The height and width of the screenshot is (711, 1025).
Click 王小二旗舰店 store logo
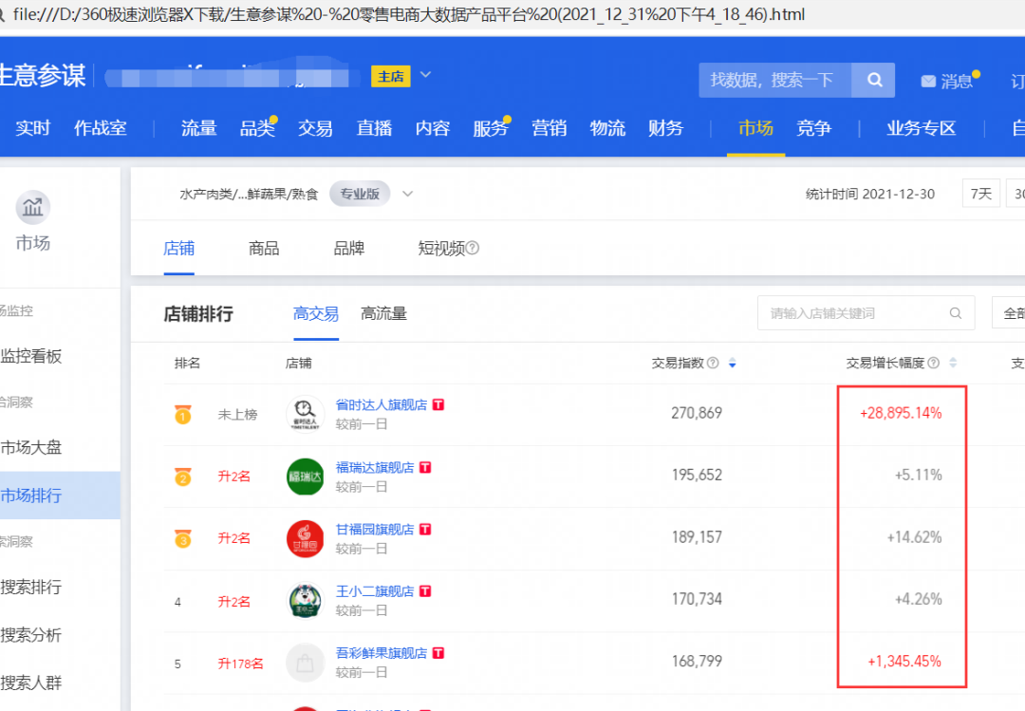pyautogui.click(x=306, y=601)
